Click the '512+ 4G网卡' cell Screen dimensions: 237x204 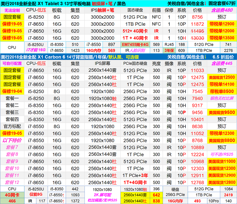tap(135, 31)
